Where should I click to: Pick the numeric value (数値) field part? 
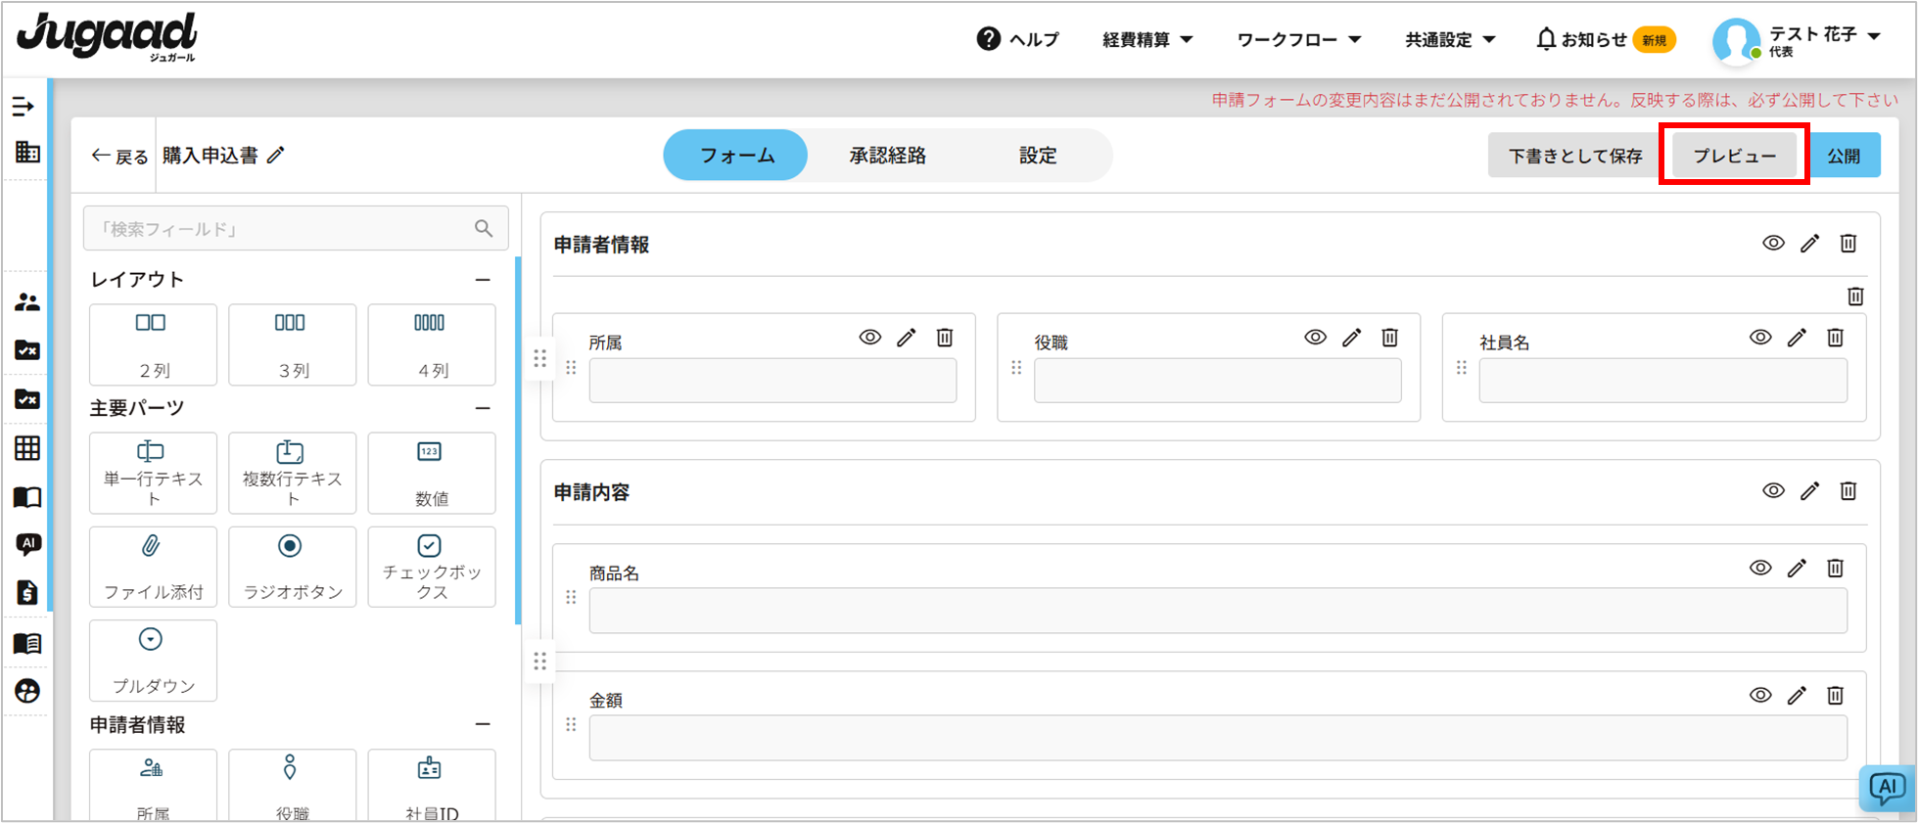431,472
